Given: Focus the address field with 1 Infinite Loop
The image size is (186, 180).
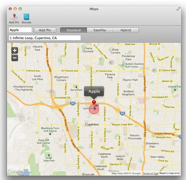Looking at the screenshot, I should click(x=45, y=38).
